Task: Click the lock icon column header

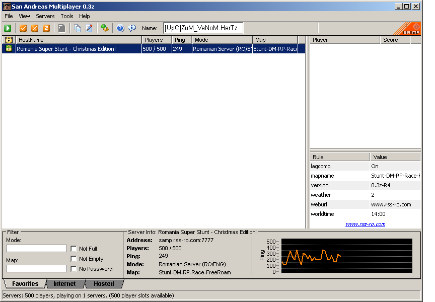Action: 9,40
